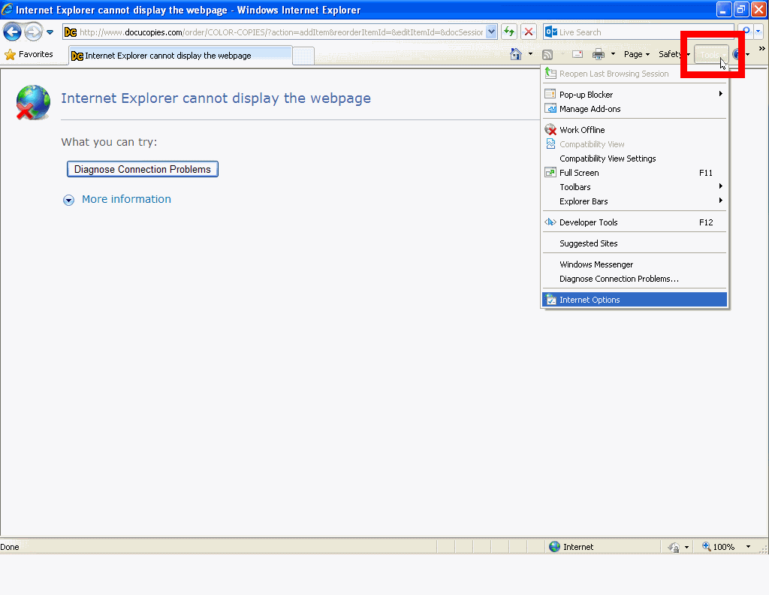Screen dimensions: 769x595
Task: Click the Manage Add-ons menu icon
Action: 550,109
